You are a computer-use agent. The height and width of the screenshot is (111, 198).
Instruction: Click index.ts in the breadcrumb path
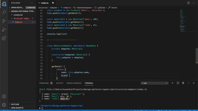pyautogui.click(x=67, y=8)
